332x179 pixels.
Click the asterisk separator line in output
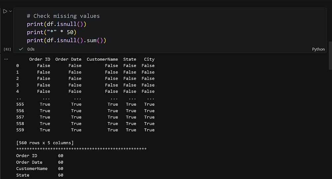pos(81,149)
